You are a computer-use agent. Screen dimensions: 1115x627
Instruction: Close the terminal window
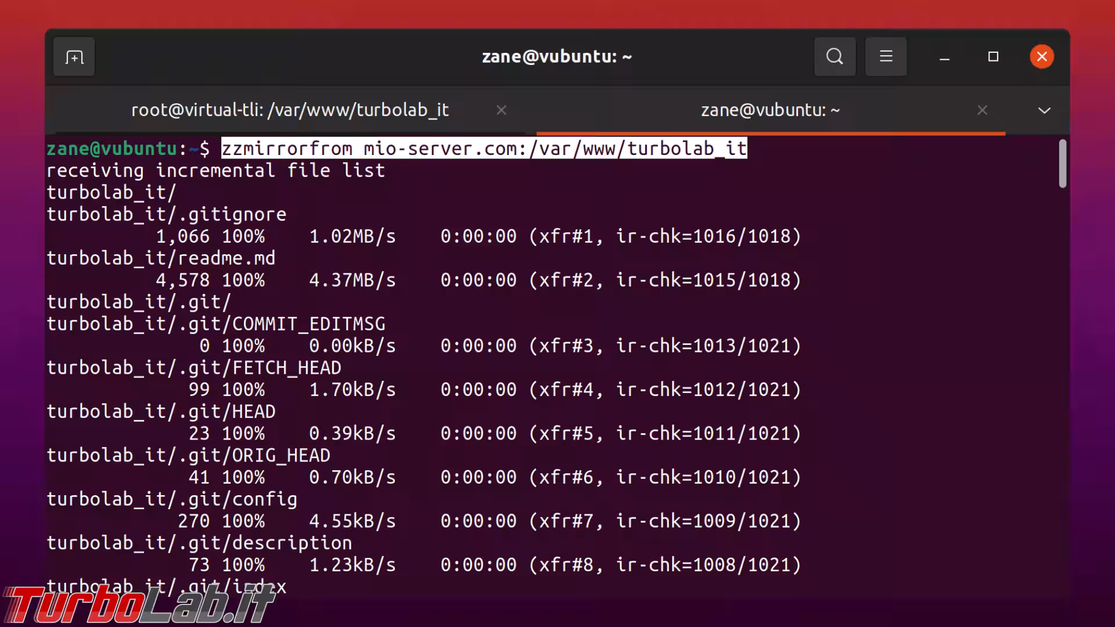tap(1042, 57)
